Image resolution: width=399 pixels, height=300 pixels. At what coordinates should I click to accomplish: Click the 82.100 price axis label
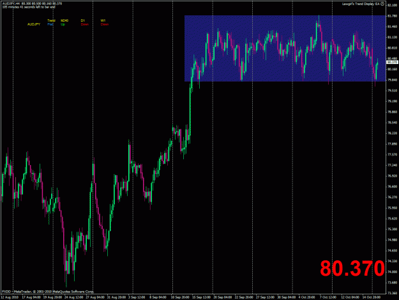tap(393, 5)
